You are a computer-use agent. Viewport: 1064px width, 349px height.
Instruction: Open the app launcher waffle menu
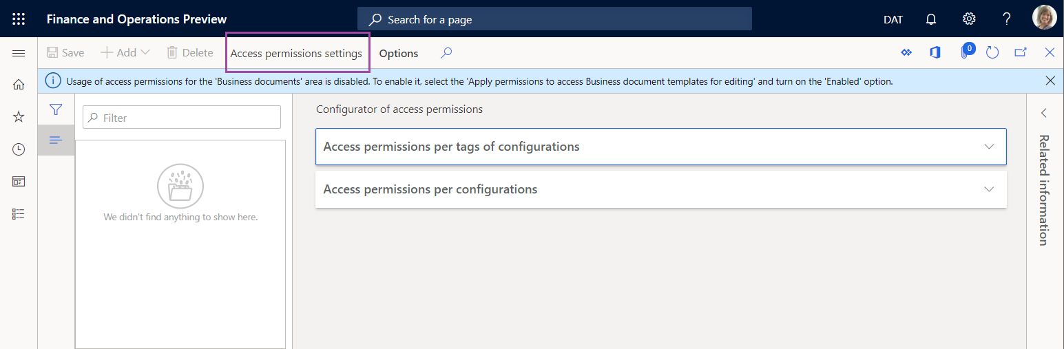click(x=19, y=19)
